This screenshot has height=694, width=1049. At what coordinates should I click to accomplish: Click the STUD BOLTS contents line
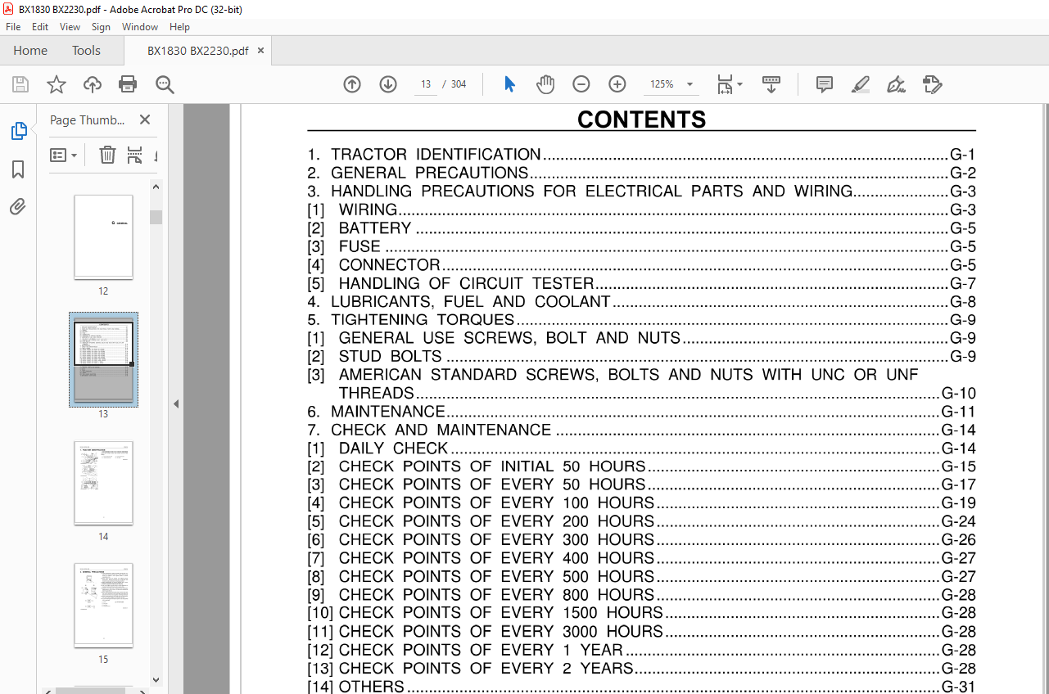click(641, 356)
